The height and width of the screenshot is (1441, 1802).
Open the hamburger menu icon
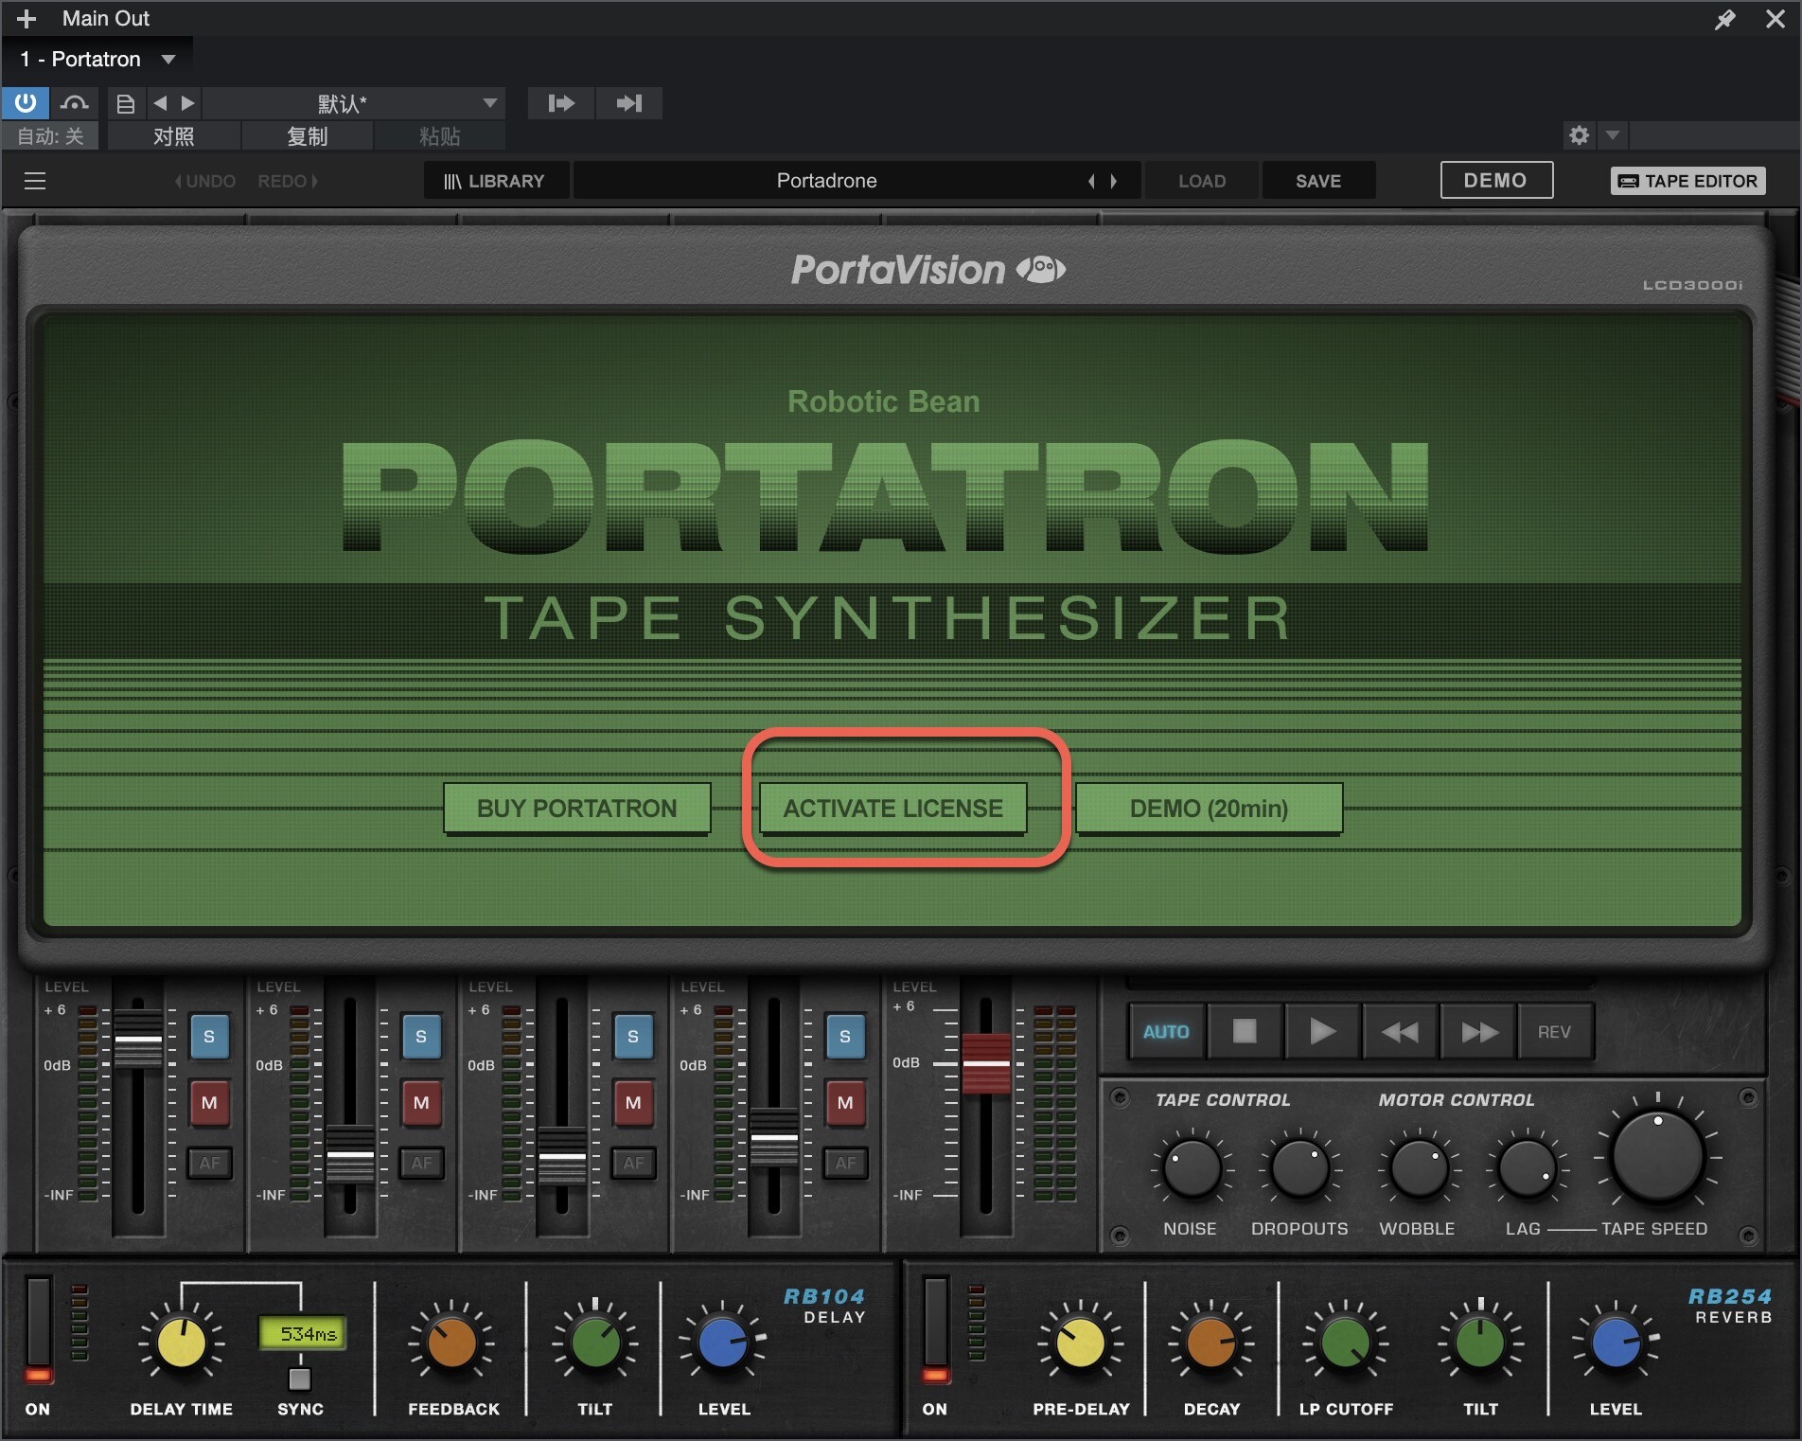[x=35, y=181]
